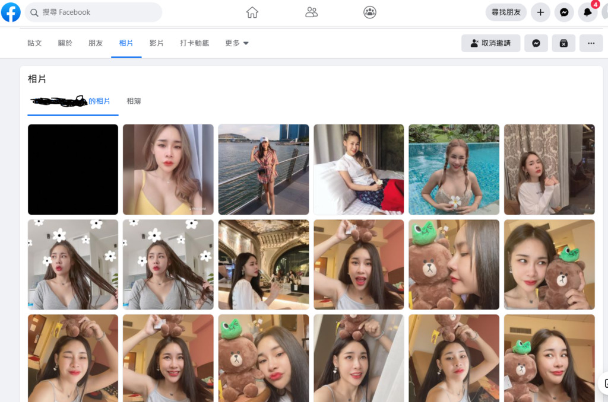Open the swimming pool photo thumbnail
This screenshot has width=608, height=402.
pyautogui.click(x=454, y=170)
